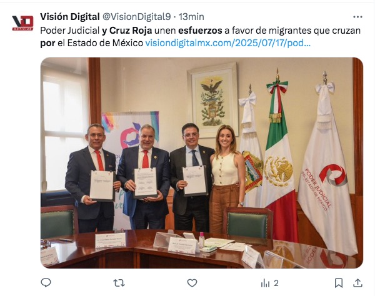The height and width of the screenshot is (296, 375).
Task: Click the reply speech bubble icon
Action: tap(46, 283)
